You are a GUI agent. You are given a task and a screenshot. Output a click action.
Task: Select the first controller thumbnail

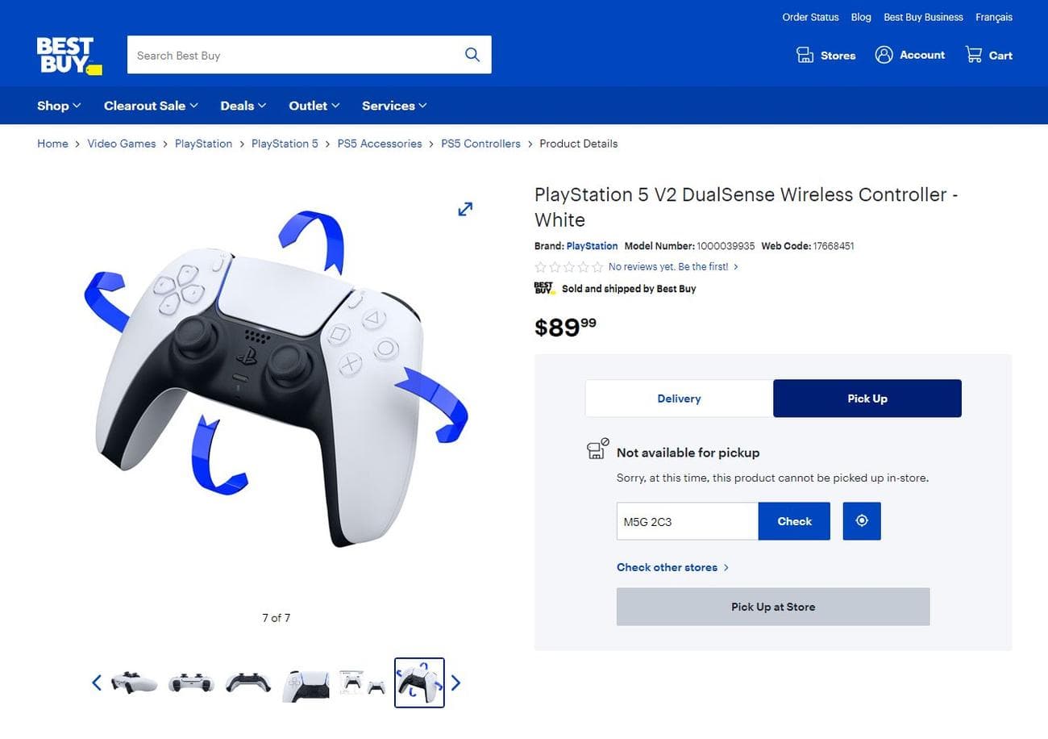(x=134, y=683)
